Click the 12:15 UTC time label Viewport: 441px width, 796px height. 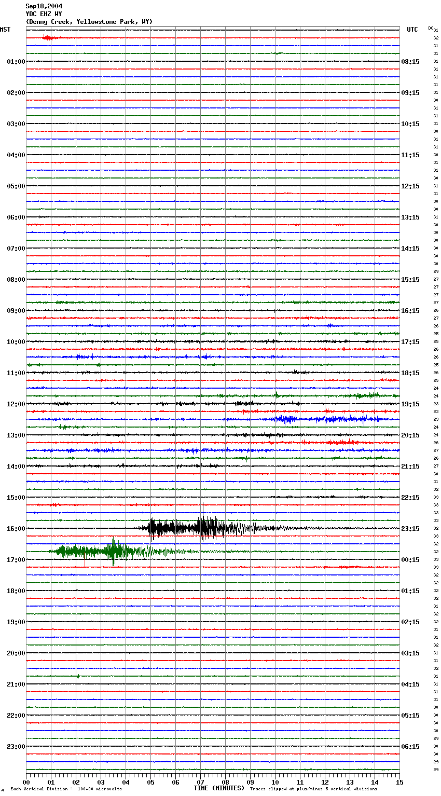410,186
